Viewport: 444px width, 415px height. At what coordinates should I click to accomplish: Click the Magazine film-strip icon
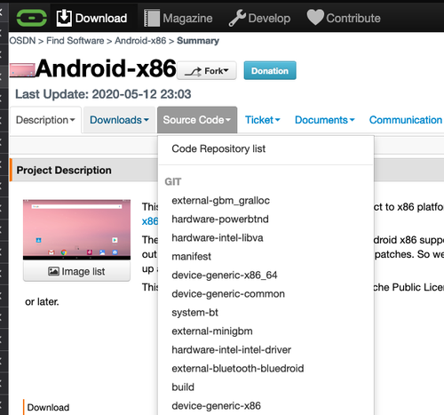[152, 18]
